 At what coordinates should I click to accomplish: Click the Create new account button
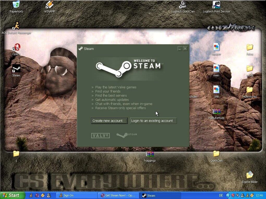coord(109,121)
